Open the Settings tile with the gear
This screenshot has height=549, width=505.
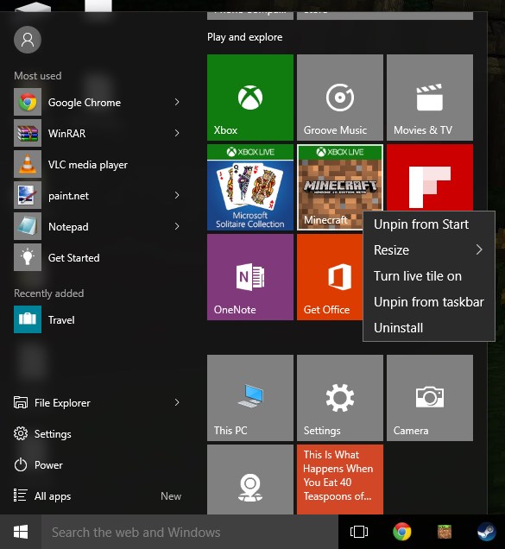tap(340, 398)
